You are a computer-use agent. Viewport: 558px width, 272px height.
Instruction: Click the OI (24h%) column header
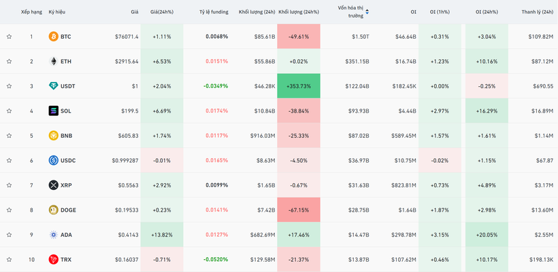point(487,12)
